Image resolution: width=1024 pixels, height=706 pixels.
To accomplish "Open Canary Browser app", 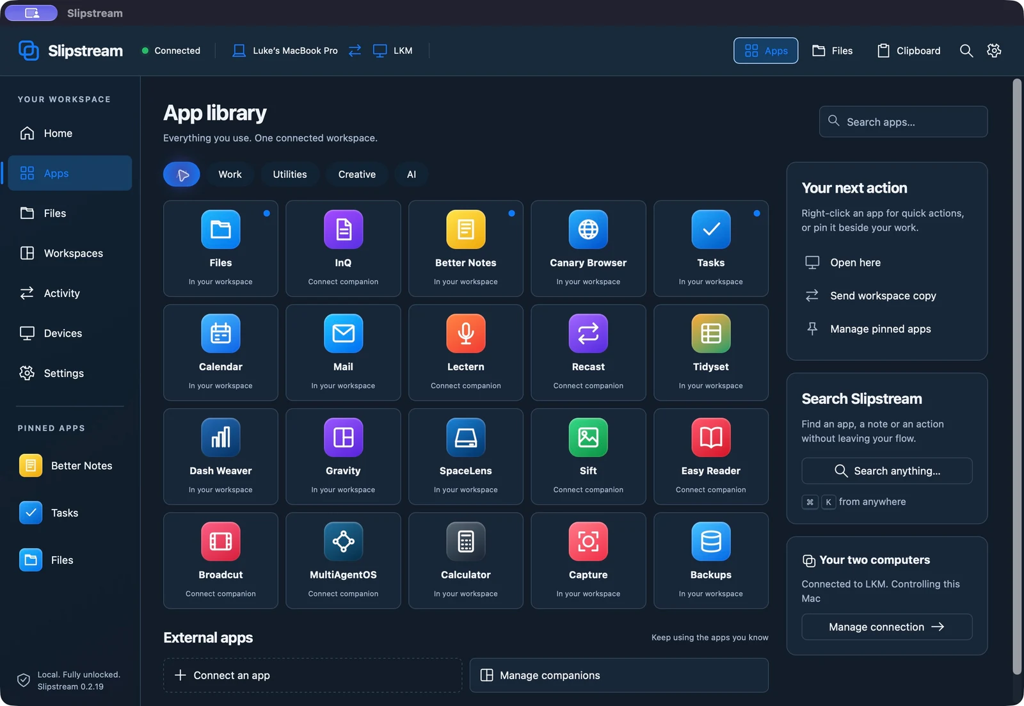I will [x=588, y=248].
